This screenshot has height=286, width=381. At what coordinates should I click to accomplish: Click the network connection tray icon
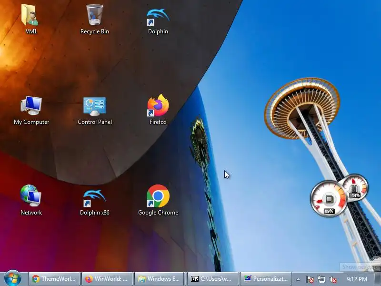[x=321, y=279]
